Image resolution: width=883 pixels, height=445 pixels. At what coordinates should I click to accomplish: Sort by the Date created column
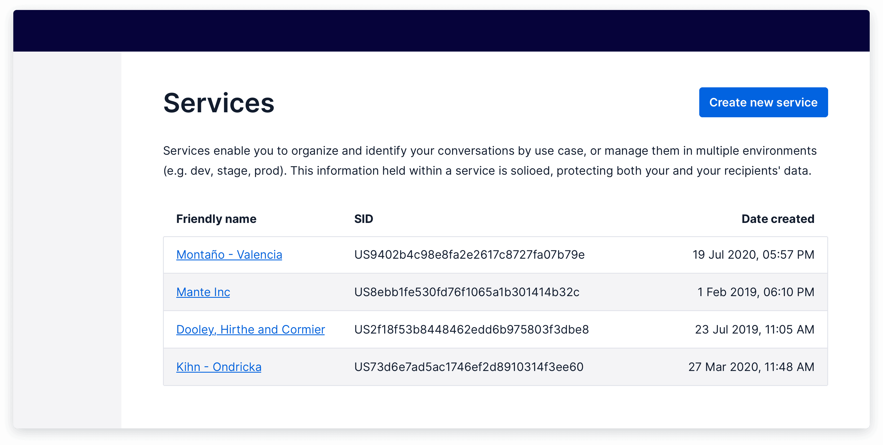click(x=778, y=218)
